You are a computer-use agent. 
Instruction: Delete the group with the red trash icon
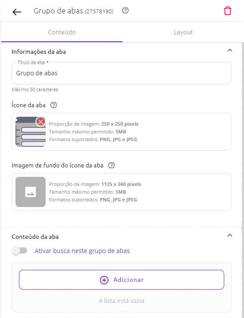[227, 11]
